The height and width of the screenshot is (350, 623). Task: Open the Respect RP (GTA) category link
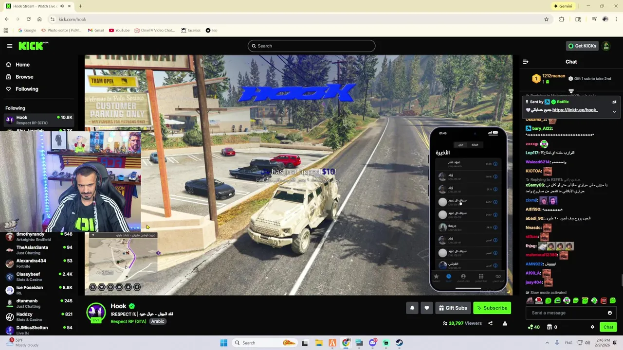point(128,321)
